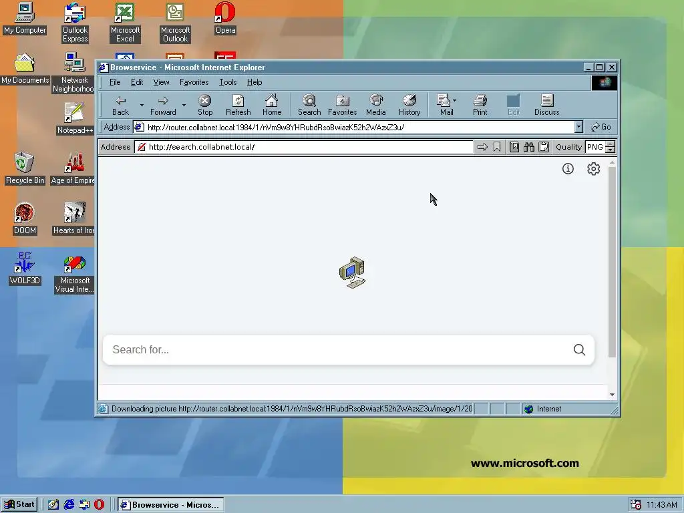The image size is (684, 513).
Task: Select the Microsoft Outlook desktop shortcut
Action: 175,22
